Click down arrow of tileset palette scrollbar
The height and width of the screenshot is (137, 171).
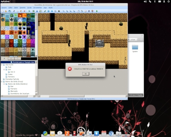[36, 56]
